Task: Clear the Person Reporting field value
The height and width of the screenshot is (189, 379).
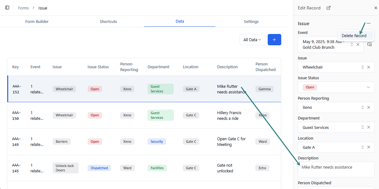Action: 368,107
